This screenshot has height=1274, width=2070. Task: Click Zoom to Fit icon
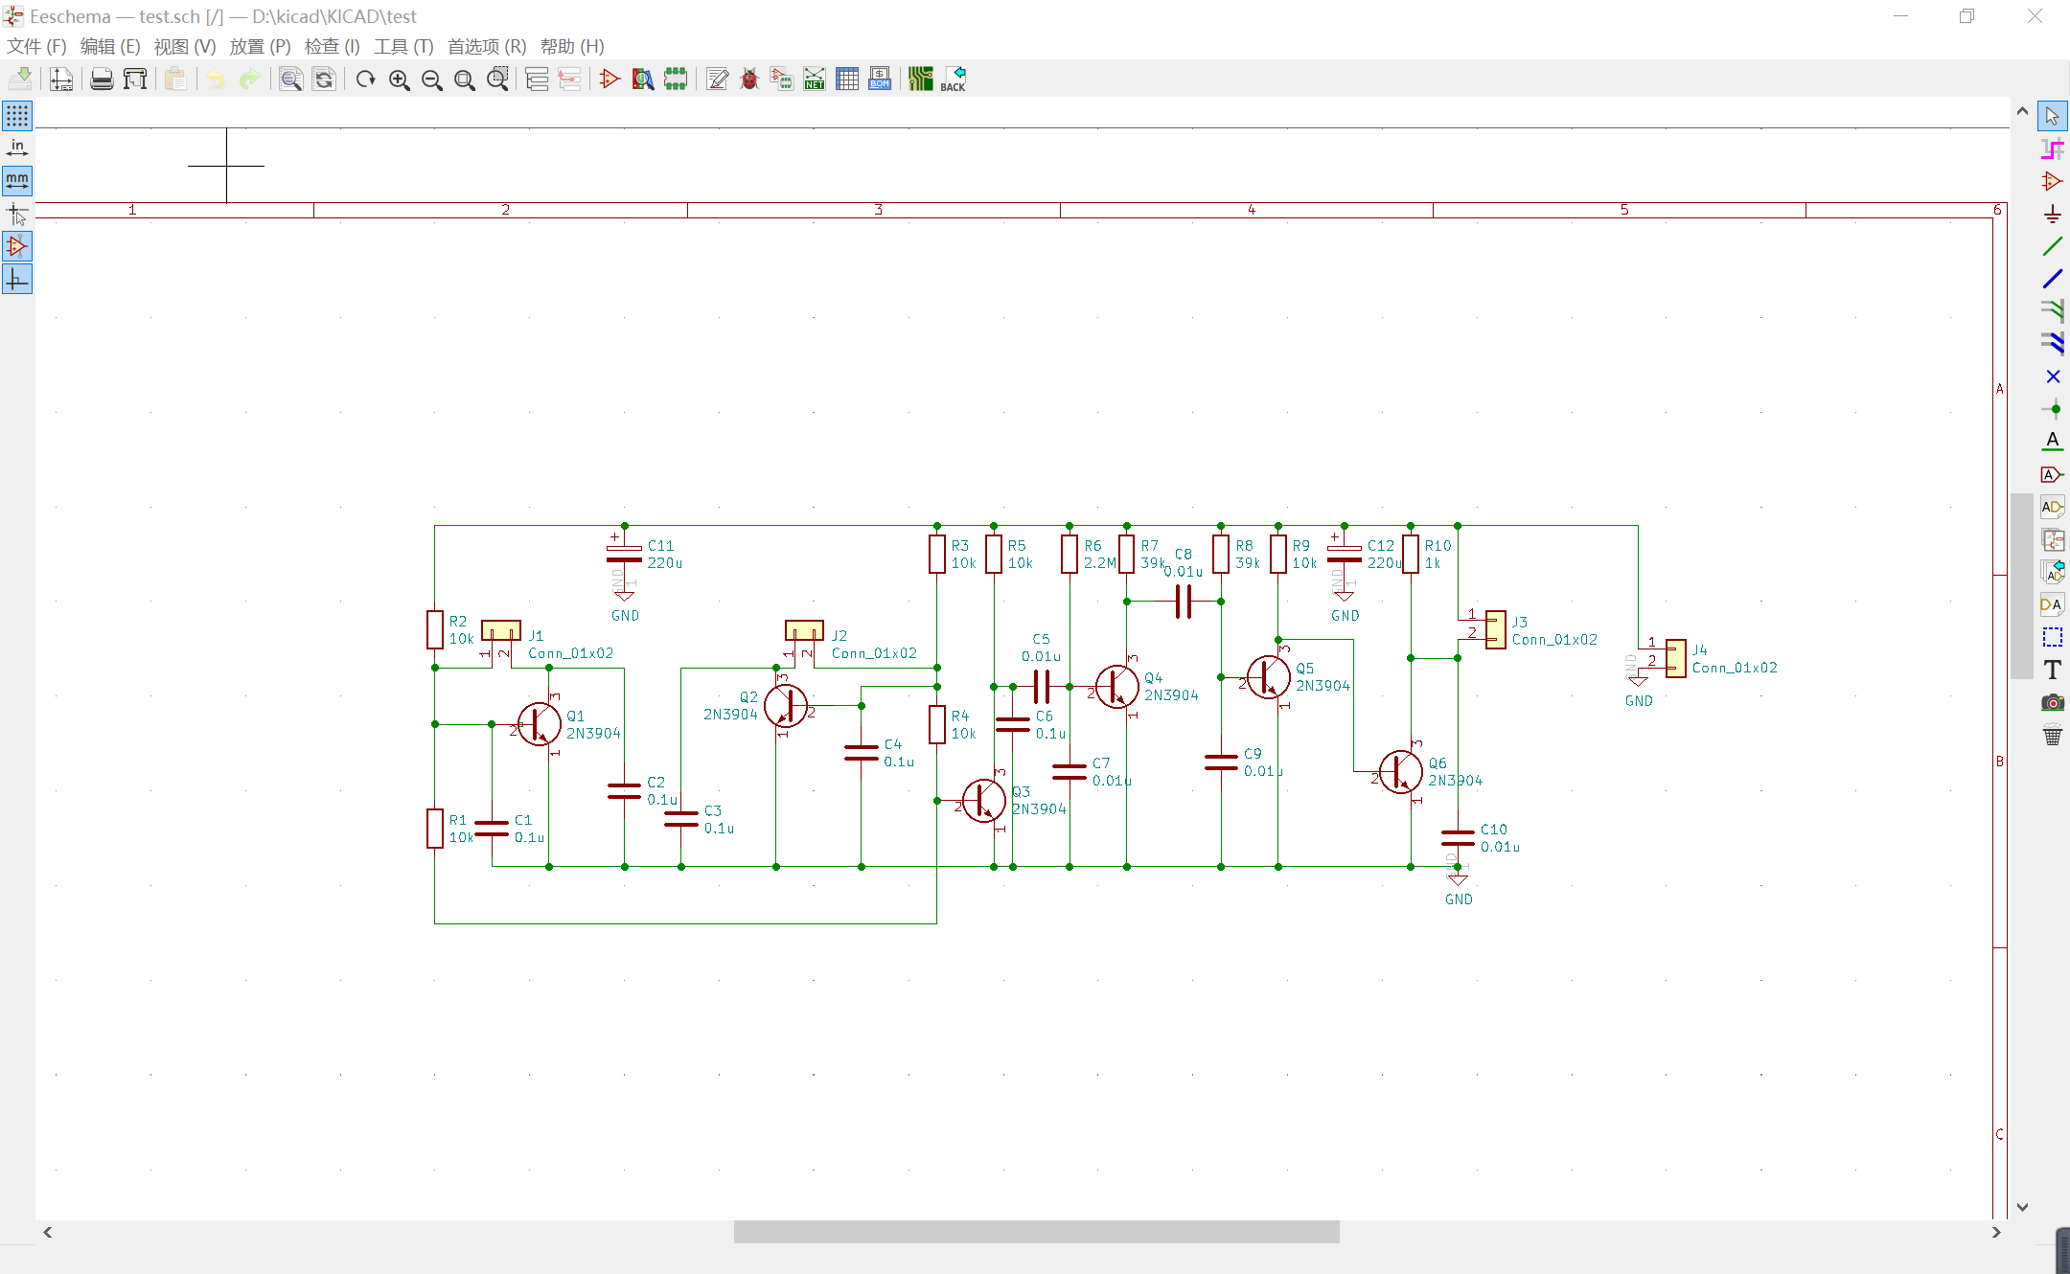(x=464, y=79)
